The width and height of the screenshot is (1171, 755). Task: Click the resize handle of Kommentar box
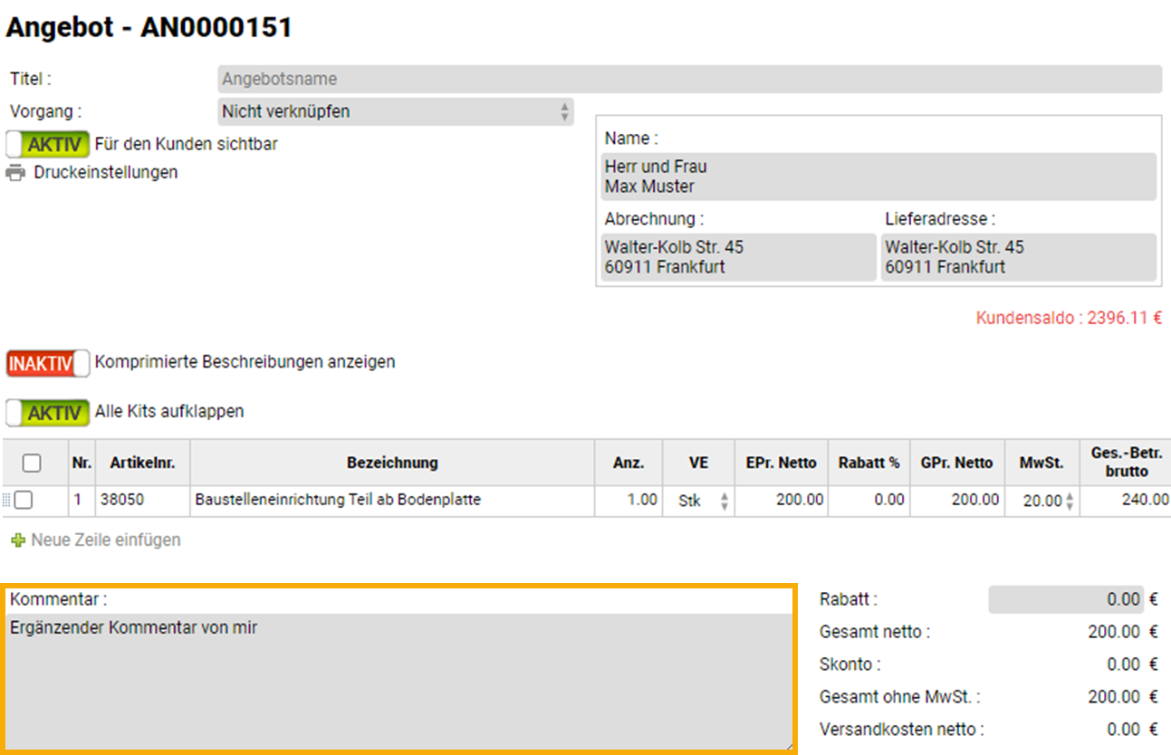788,745
